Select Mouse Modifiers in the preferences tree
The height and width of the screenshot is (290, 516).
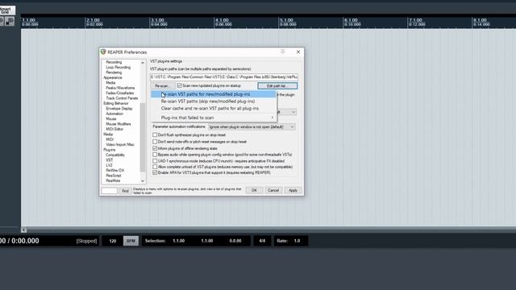[119, 124]
